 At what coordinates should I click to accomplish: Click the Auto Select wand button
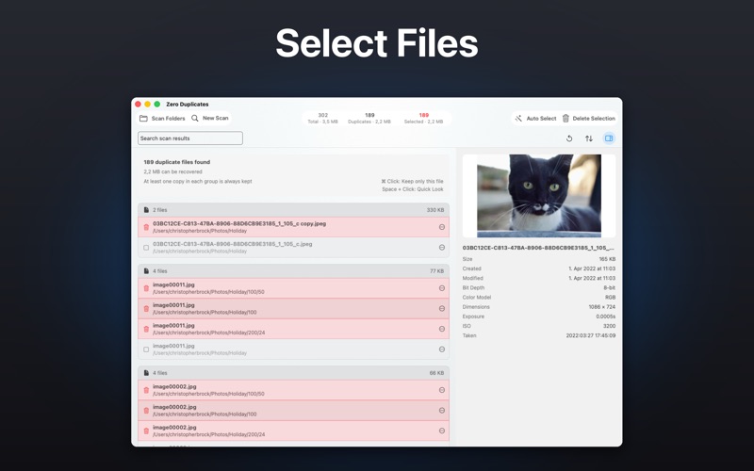tap(535, 119)
